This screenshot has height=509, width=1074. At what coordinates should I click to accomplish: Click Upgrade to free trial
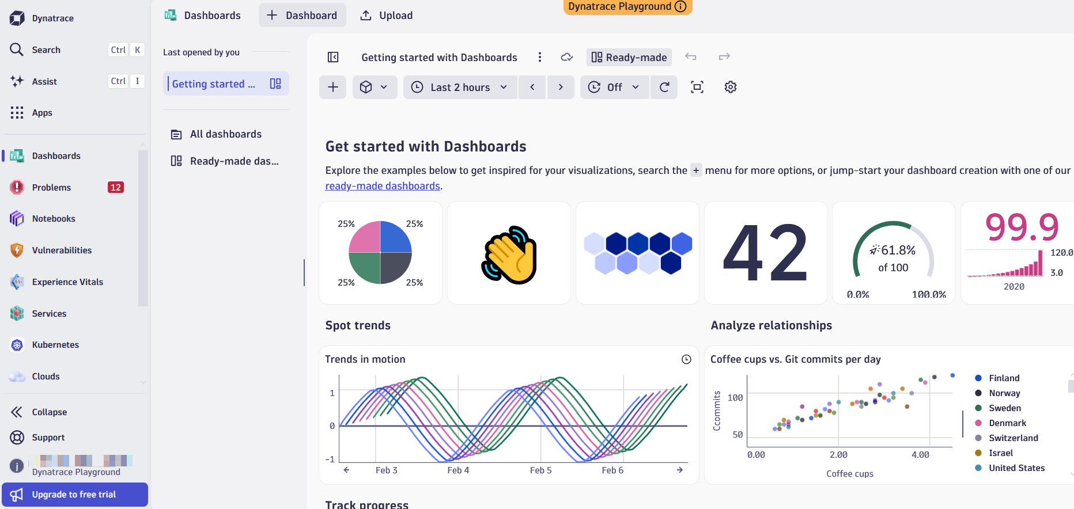[75, 495]
